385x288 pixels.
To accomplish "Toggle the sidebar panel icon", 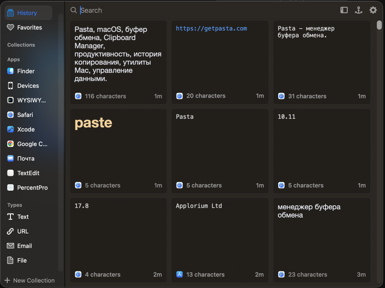I will point(344,10).
